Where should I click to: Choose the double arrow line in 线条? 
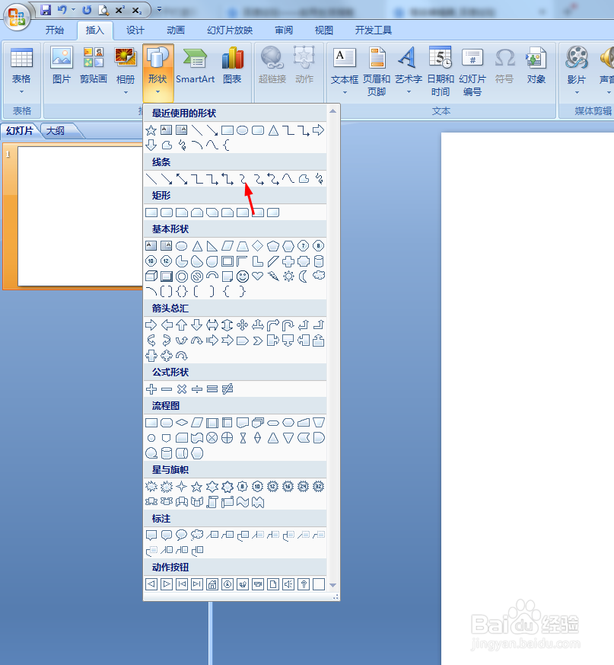tap(182, 179)
